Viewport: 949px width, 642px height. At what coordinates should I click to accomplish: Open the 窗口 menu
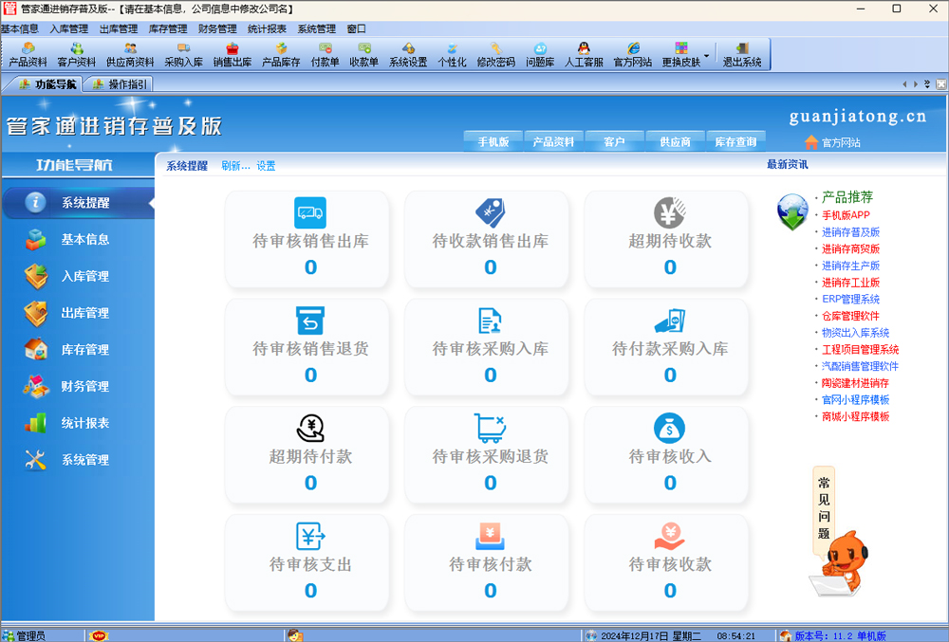click(x=357, y=28)
